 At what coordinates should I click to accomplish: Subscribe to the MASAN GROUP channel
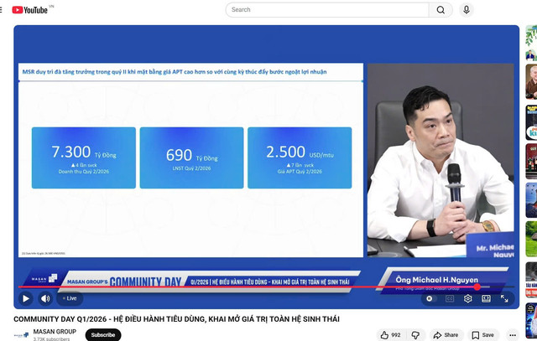(103, 335)
